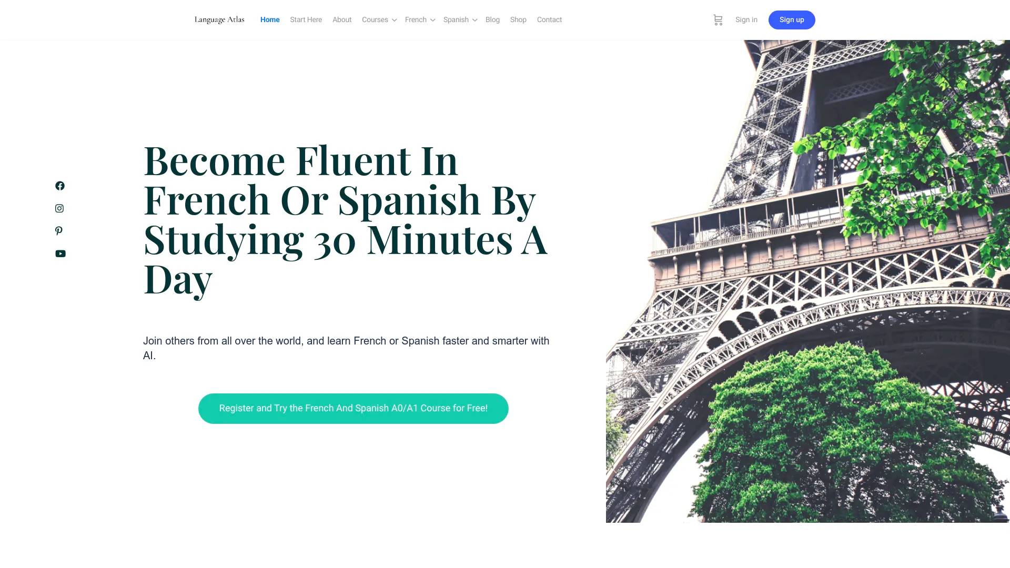Click the YouTube social media icon
The image size is (1010, 568).
(x=60, y=253)
